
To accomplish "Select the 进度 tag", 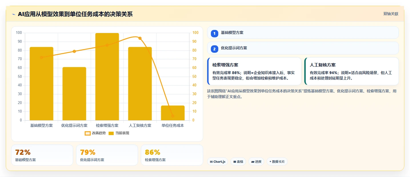I will pos(256,162).
